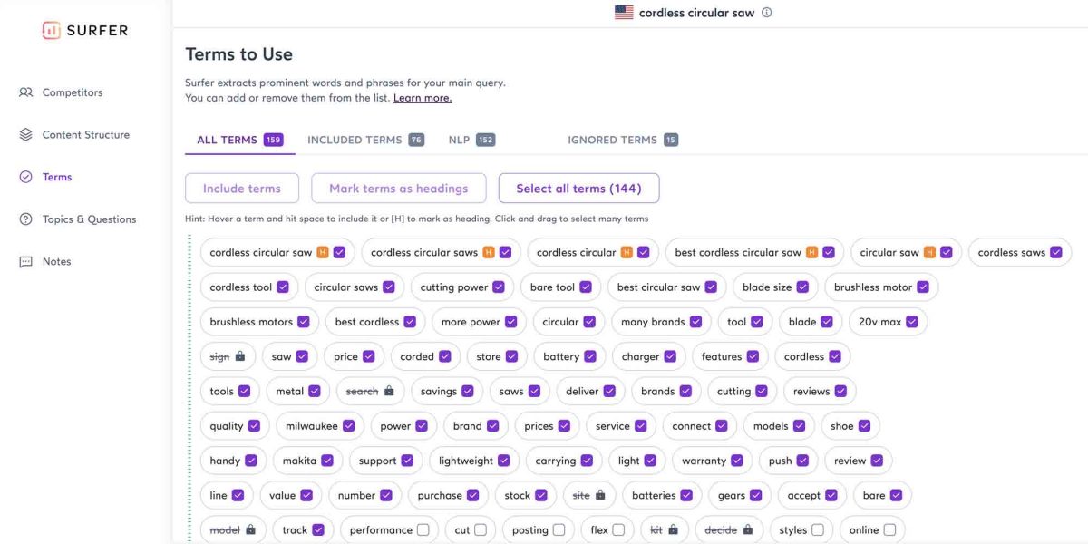Toggle heading marker on 'cordless circular saw' term

click(323, 252)
